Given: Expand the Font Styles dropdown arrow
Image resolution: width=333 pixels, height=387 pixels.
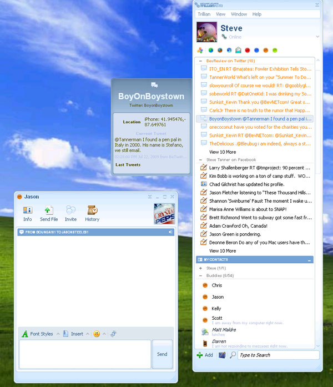Looking at the screenshot, I should click(x=58, y=334).
